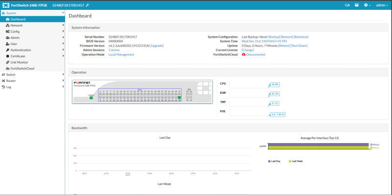
Task: Click the System icon in the sidebar
Action: (3, 13)
